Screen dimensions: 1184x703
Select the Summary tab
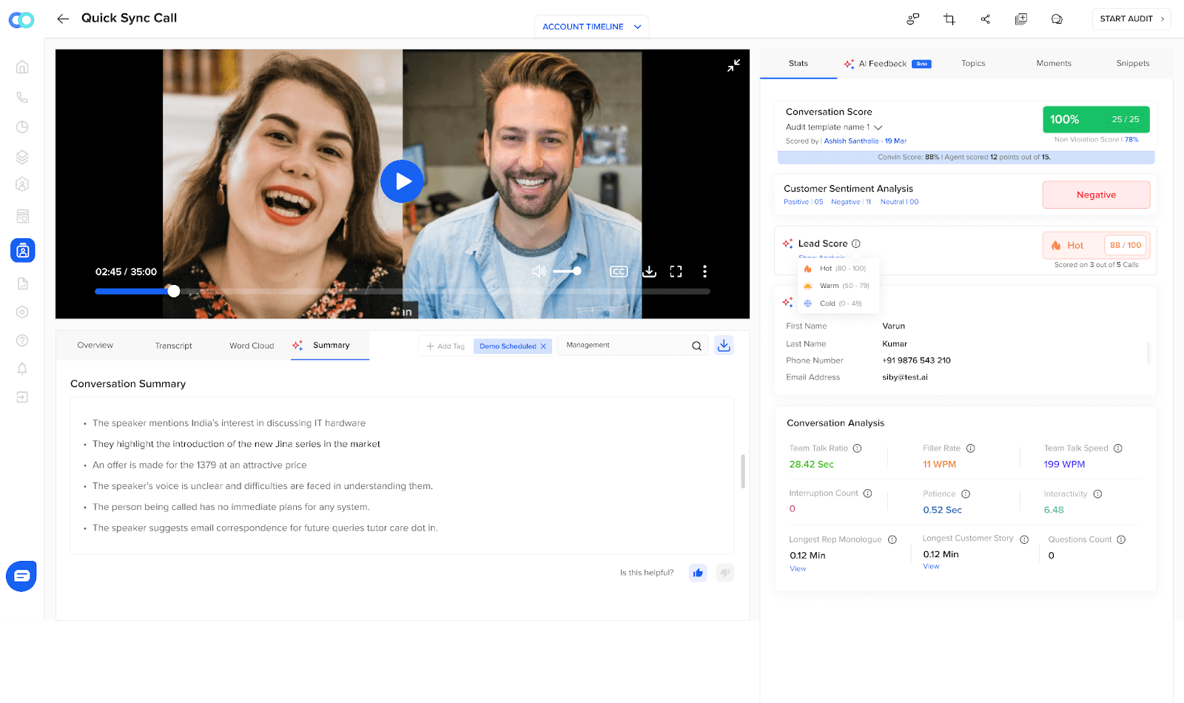point(330,346)
